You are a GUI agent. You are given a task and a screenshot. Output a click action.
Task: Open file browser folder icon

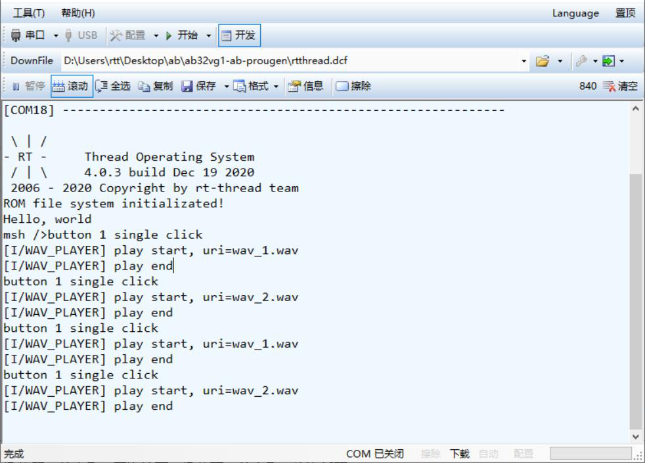pyautogui.click(x=543, y=61)
